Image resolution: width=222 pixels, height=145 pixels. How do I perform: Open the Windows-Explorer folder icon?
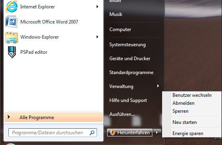(12, 37)
